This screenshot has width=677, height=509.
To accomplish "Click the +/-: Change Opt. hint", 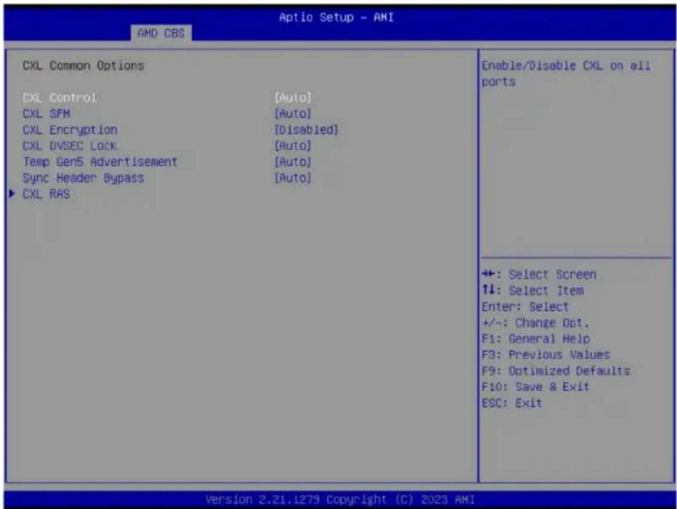I will 535,323.
